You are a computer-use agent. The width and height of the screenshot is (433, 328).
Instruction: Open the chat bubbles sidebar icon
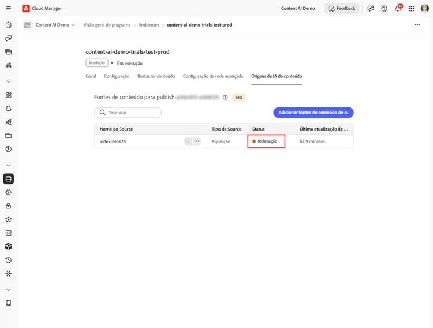9,38
